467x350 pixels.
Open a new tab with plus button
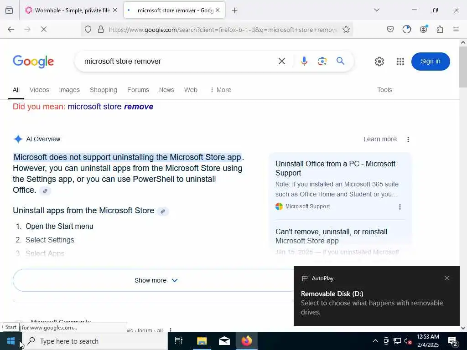coord(235,10)
